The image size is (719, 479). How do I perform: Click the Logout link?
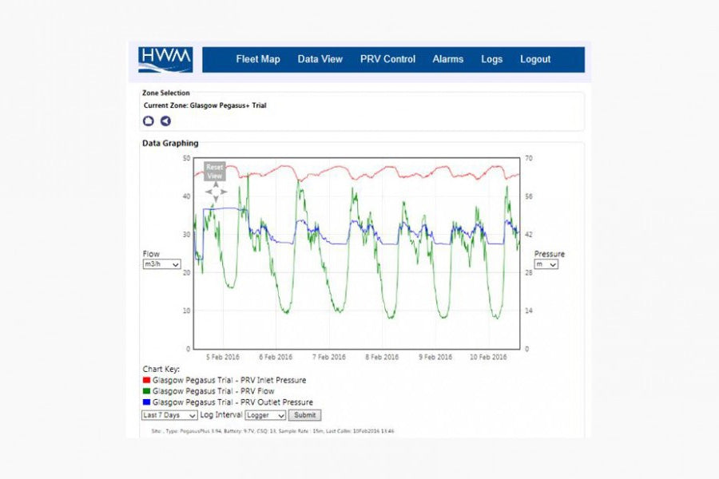[535, 59]
